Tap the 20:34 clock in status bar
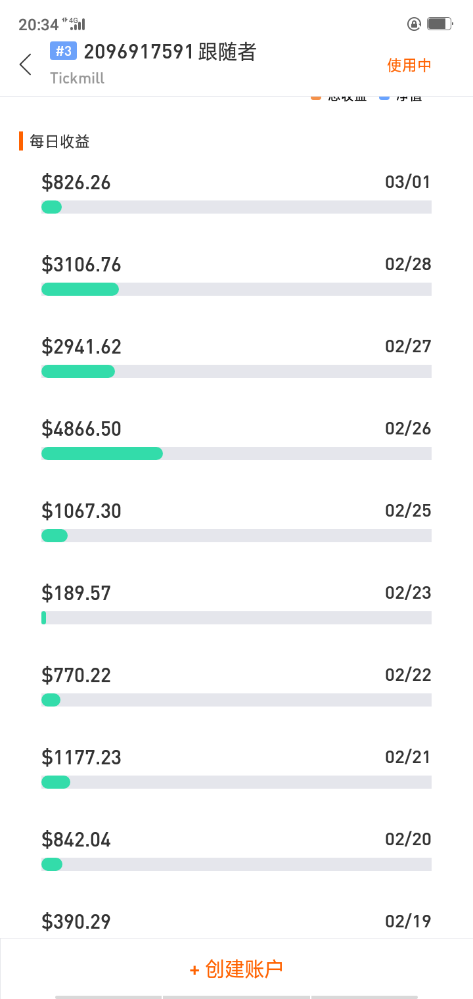Viewport: 473px width, 999px height. click(x=39, y=25)
